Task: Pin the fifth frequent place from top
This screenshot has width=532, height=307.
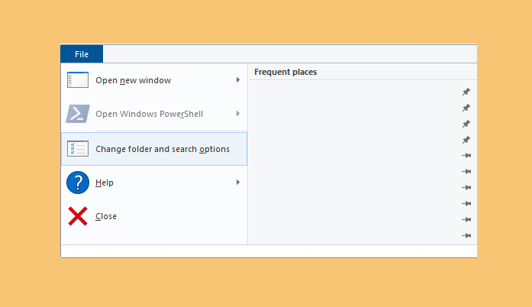Action: (x=466, y=156)
